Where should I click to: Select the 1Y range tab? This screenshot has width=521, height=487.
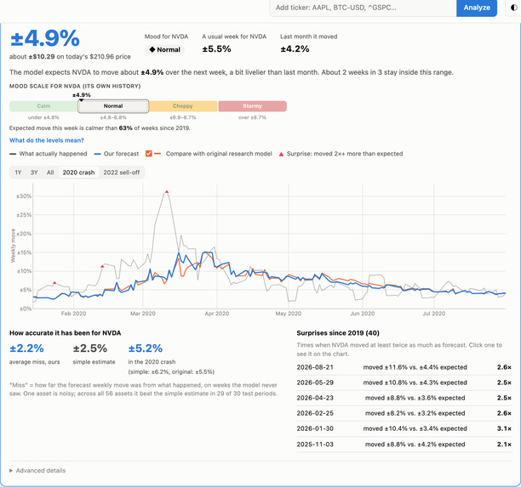click(18, 173)
